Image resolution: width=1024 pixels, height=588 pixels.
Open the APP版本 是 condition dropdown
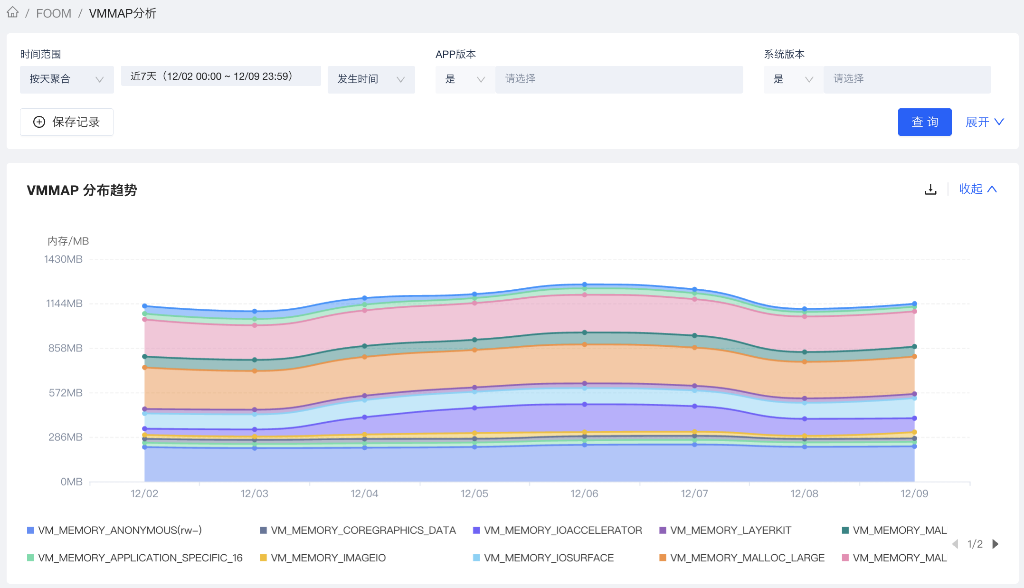pos(464,79)
